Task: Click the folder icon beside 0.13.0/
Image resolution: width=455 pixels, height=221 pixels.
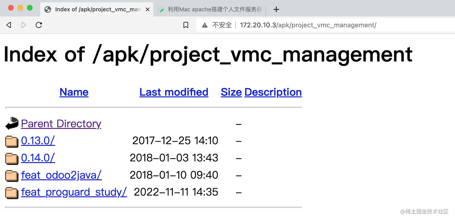Action: pyautogui.click(x=12, y=141)
